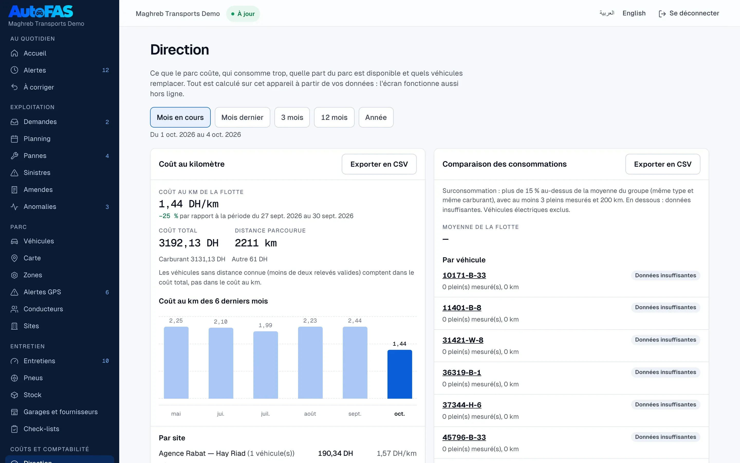Open Accueil home icon in sidebar
This screenshot has width=740, height=463.
[x=14, y=53]
